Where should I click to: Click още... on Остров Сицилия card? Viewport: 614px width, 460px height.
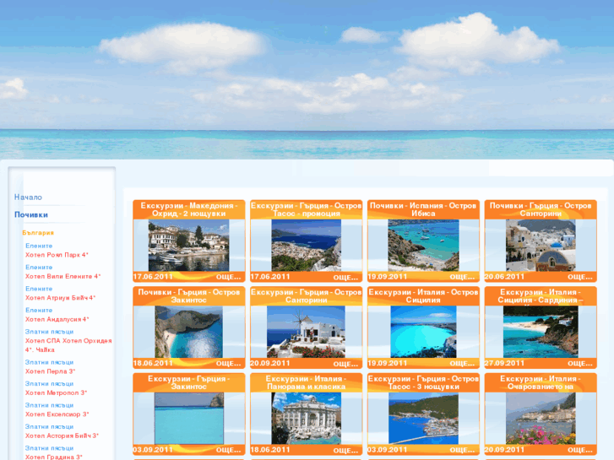coord(462,363)
